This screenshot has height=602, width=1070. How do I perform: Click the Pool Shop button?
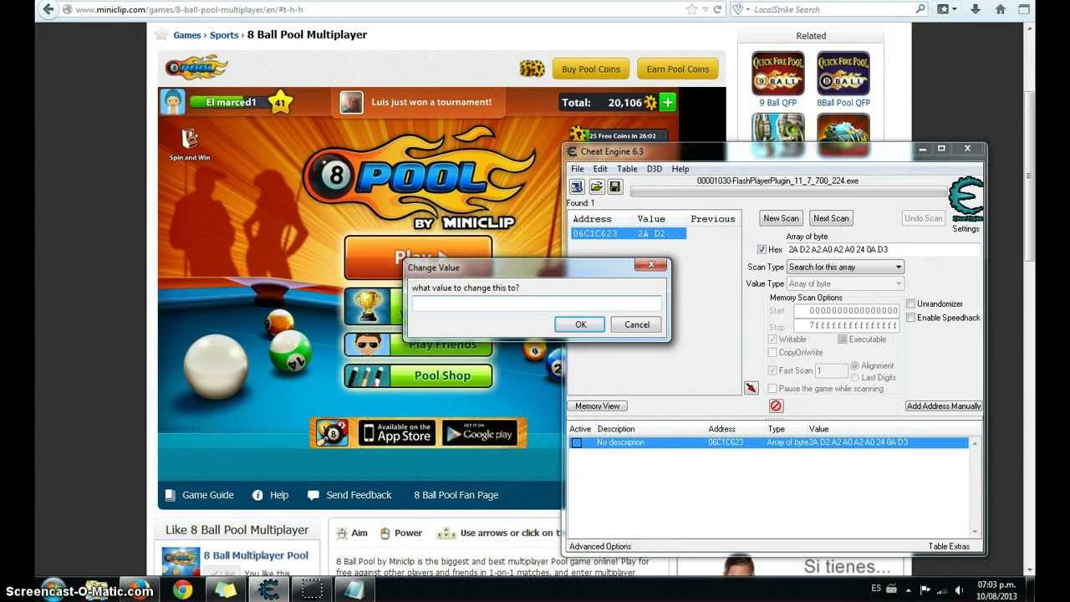point(418,375)
